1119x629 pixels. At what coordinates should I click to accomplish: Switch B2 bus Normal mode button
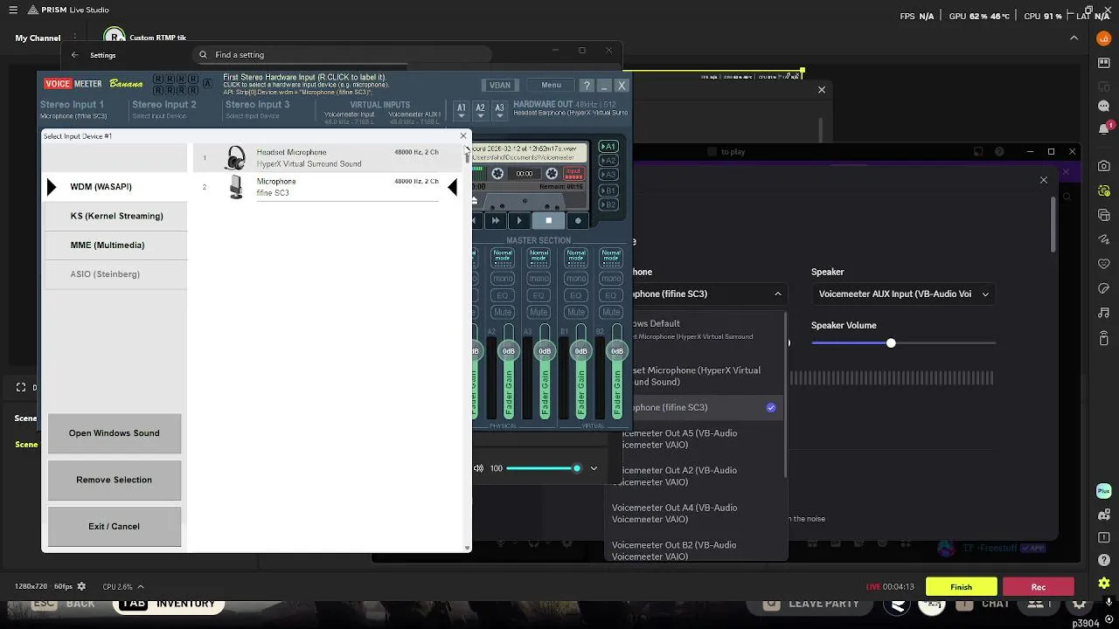click(x=611, y=258)
